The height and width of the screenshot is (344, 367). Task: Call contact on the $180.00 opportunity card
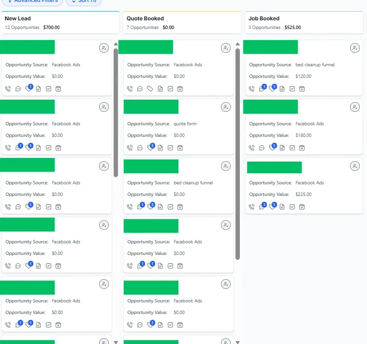click(251, 148)
